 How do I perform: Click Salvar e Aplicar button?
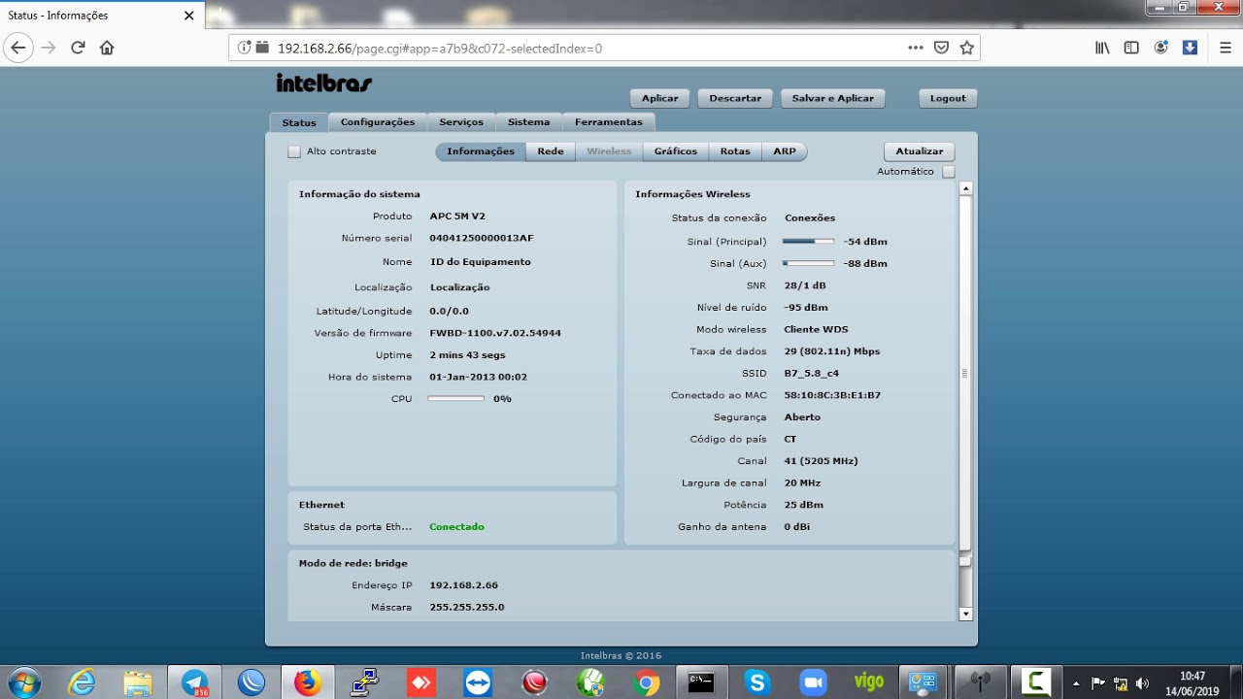833,98
